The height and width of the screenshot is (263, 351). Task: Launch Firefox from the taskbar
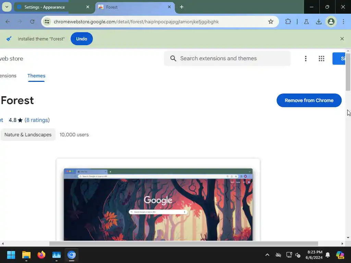[41, 255]
